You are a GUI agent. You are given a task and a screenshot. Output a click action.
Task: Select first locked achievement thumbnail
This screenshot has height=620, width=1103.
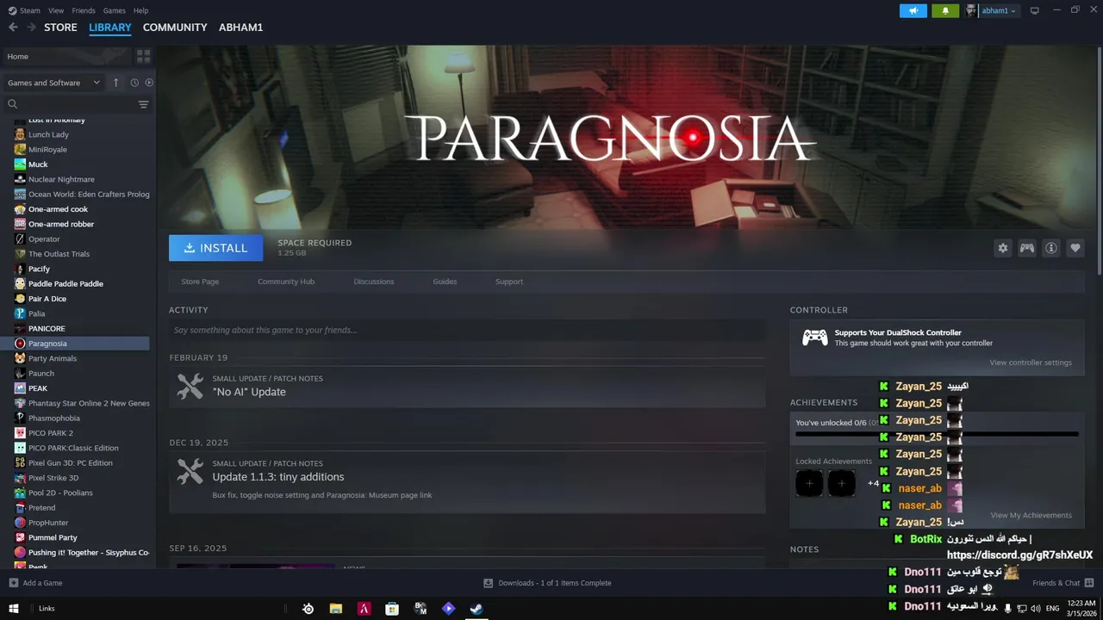point(809,484)
